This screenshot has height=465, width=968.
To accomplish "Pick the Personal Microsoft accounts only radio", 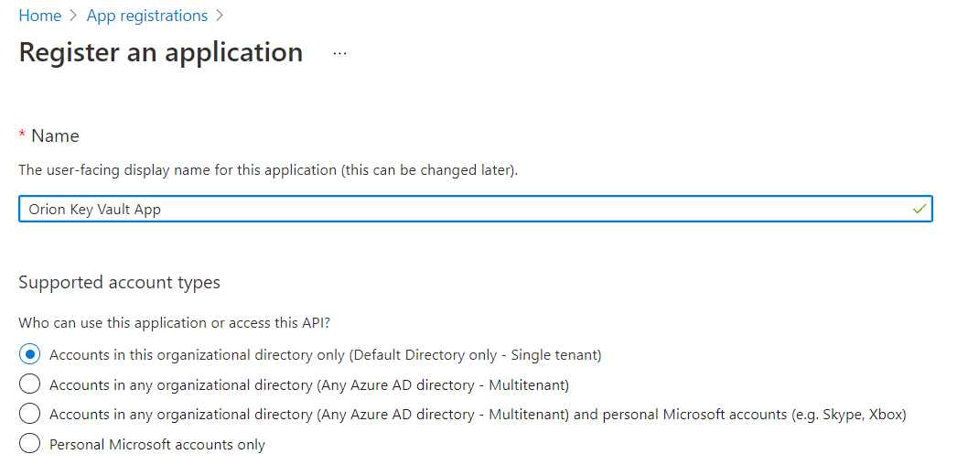I will (30, 444).
